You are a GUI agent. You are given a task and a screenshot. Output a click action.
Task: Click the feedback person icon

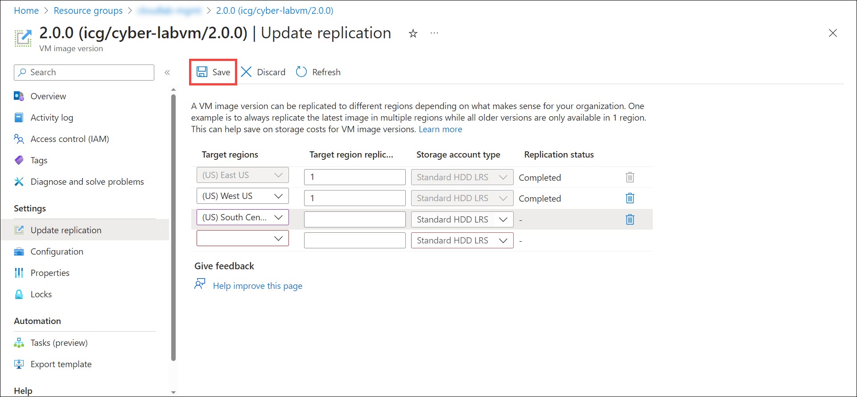click(200, 284)
